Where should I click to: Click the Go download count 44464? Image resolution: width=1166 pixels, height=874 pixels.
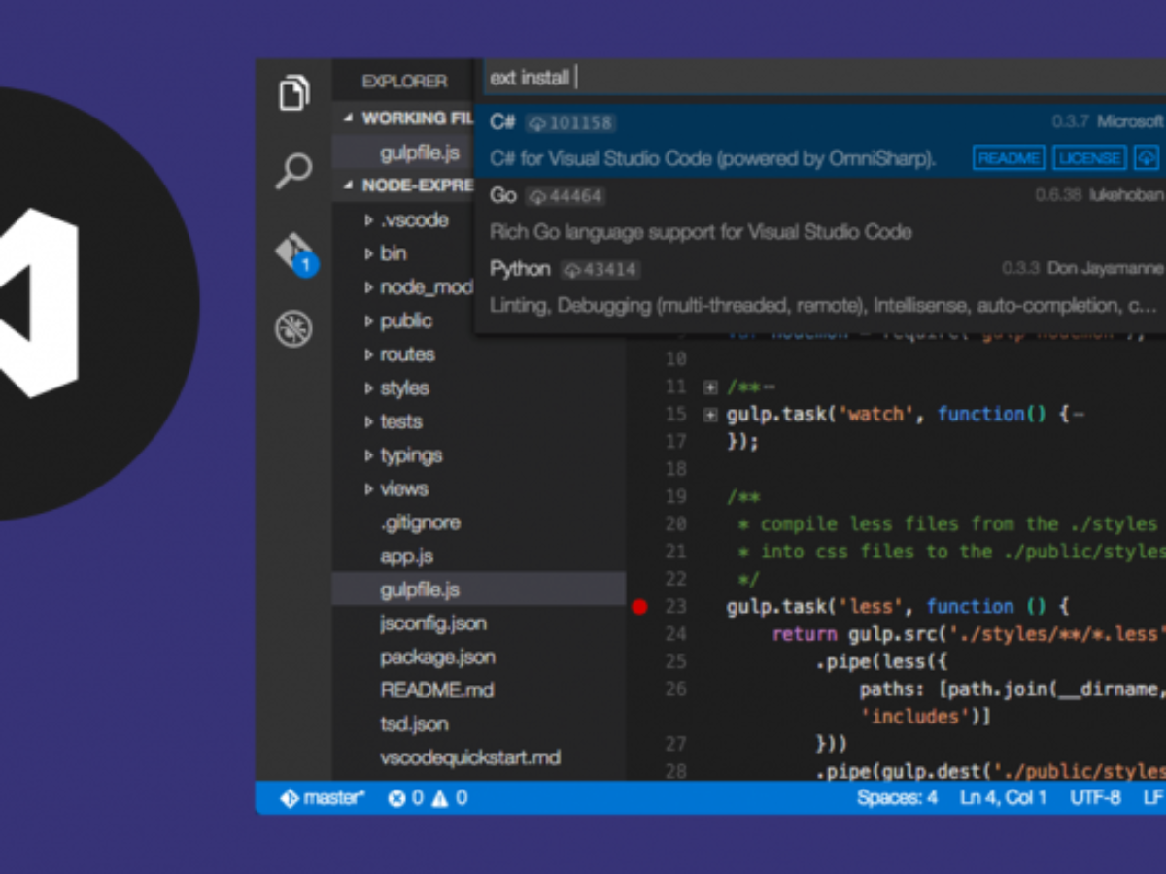[x=566, y=196]
